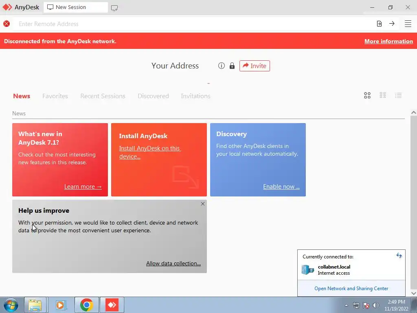Switch to Recent Sessions tab

click(x=103, y=96)
